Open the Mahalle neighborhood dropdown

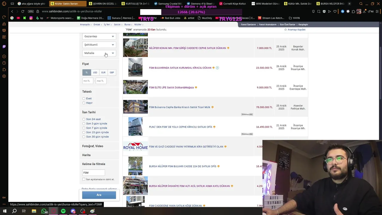click(x=99, y=53)
